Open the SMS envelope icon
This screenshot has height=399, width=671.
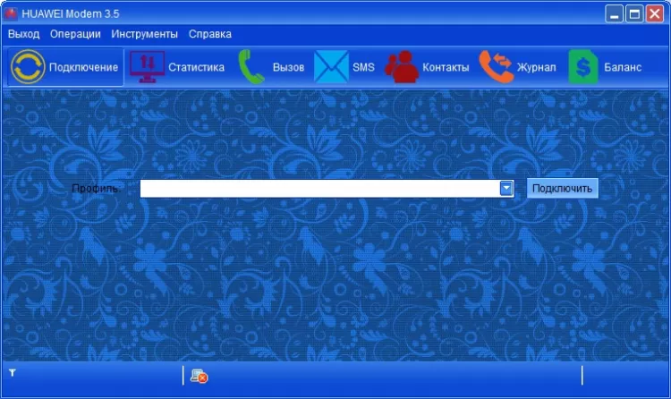tap(331, 67)
